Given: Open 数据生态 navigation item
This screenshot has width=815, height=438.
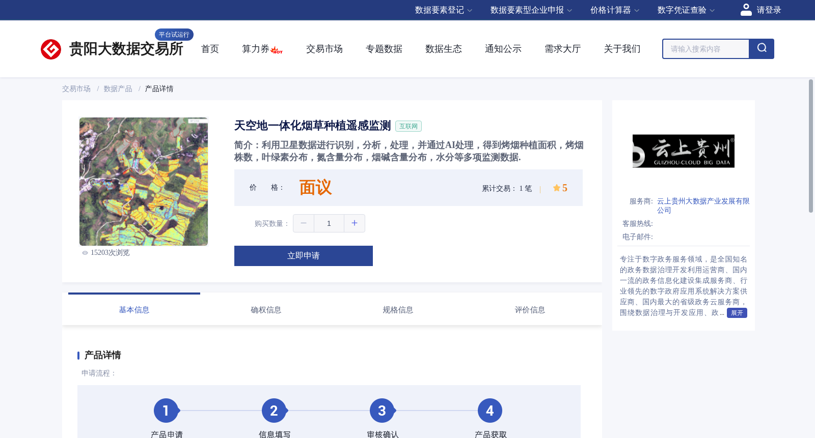Looking at the screenshot, I should 444,49.
